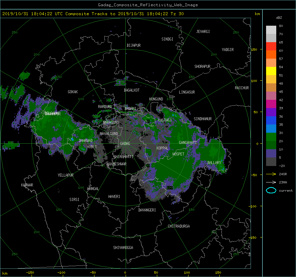Select the magenta 39-42 dBZ legend swatch

tap(271, 104)
